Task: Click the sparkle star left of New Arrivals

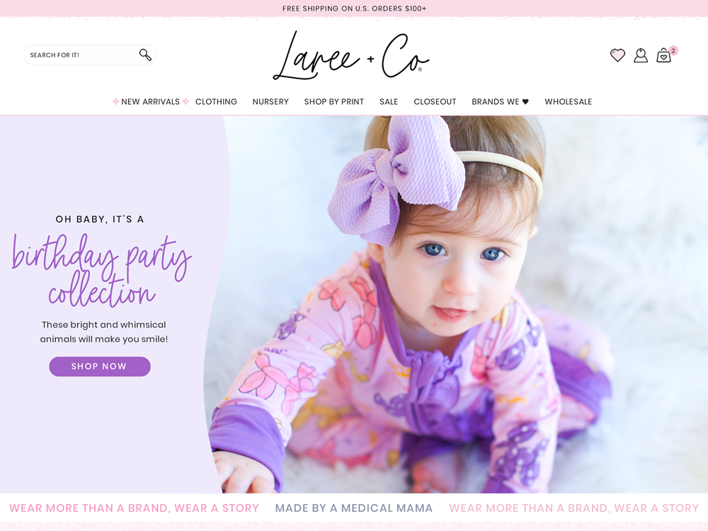Action: pyautogui.click(x=115, y=101)
